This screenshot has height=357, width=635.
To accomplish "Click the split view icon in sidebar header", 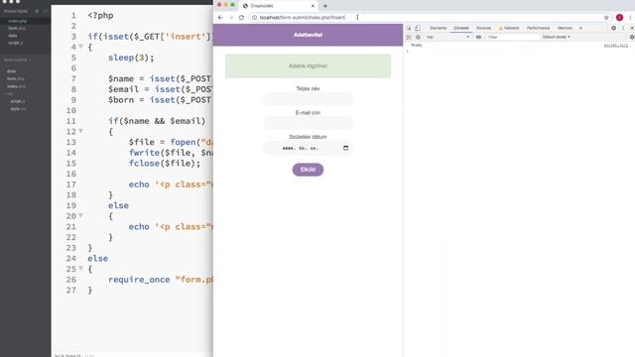I will tap(45, 11).
